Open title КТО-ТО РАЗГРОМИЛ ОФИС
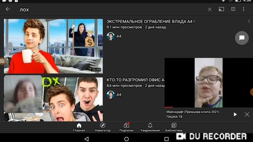 point(135,80)
